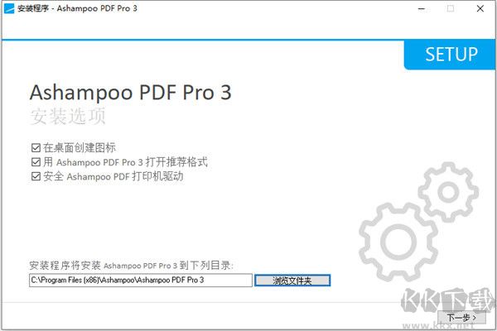The width and height of the screenshot is (497, 331).
Task: Click the Ashampoo PDF Pro 3 heading
Action: (131, 93)
